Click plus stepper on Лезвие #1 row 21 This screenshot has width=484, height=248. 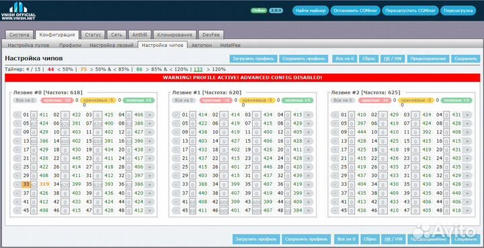308,158
